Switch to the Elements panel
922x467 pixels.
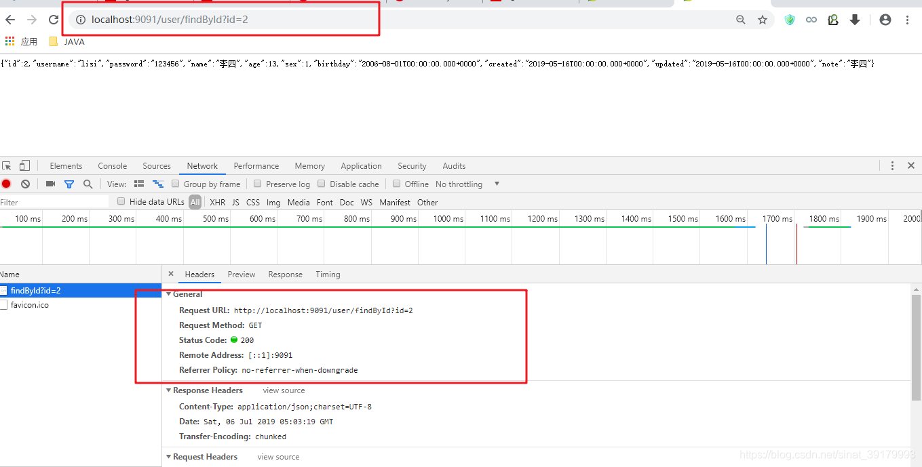66,165
